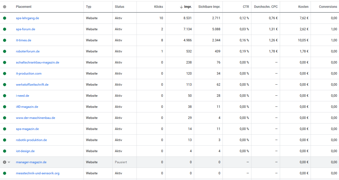Open the sps-forum.de placement link

click(x=25, y=29)
